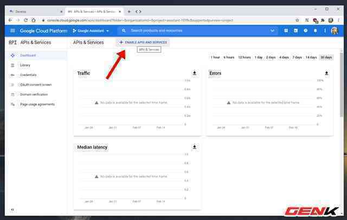Open OAuth consent screen in sidebar
This screenshot has width=347, height=220.
36,85
